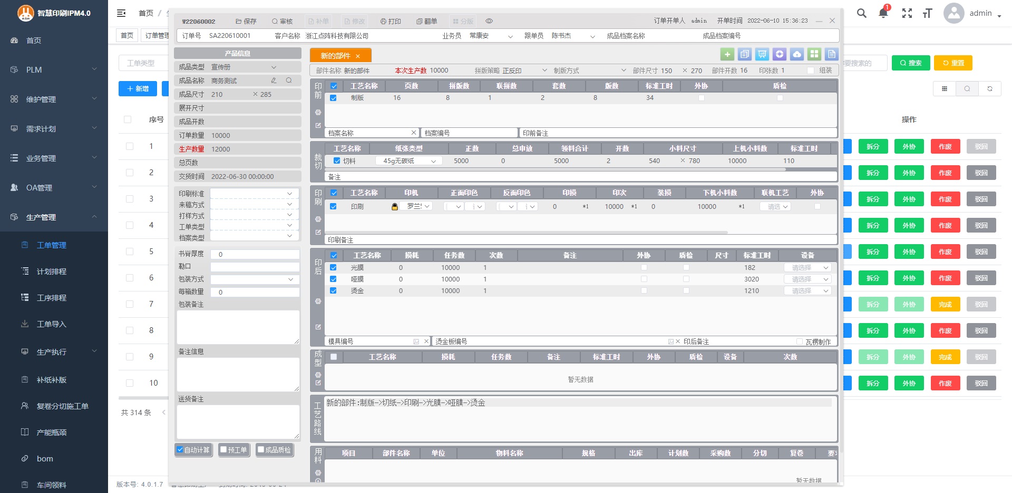Click the purple lifebuoy icon
The height and width of the screenshot is (493, 1012).
pyautogui.click(x=780, y=54)
